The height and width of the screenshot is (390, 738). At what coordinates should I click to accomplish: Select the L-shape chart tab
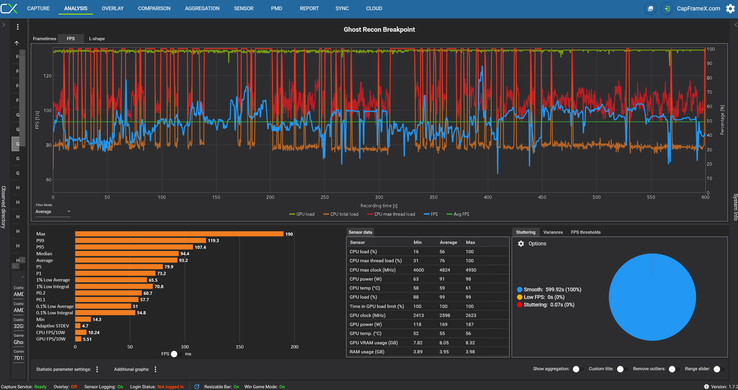click(97, 38)
